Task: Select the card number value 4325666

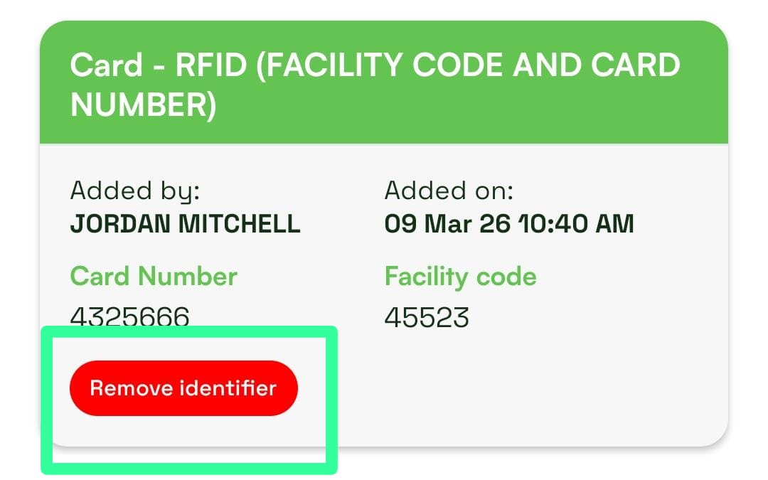Action: (x=130, y=317)
